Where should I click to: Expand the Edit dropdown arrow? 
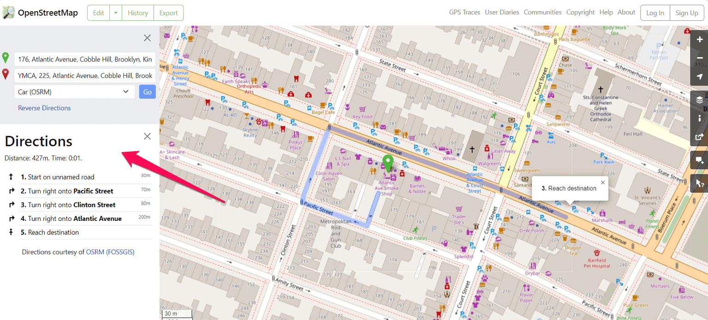point(115,12)
